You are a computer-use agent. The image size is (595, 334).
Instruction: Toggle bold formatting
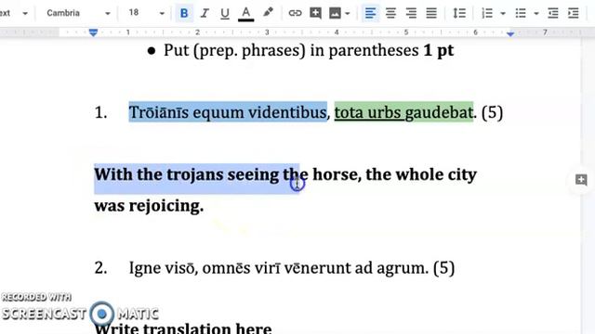coord(184,13)
